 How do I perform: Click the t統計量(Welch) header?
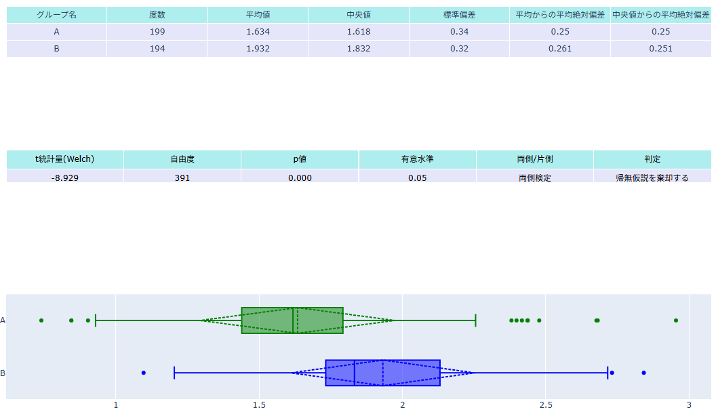coord(65,159)
